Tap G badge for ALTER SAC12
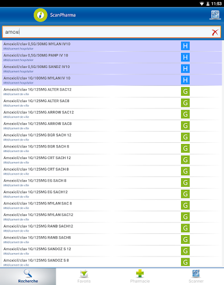The width and height of the screenshot is (224, 285). (185, 92)
